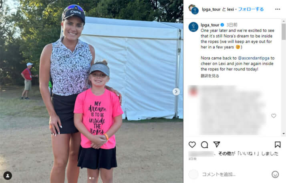Image resolution: width=286 pixels, height=183 pixels.
Task: Open the @ascendantlpga mention link
Action: [254, 58]
